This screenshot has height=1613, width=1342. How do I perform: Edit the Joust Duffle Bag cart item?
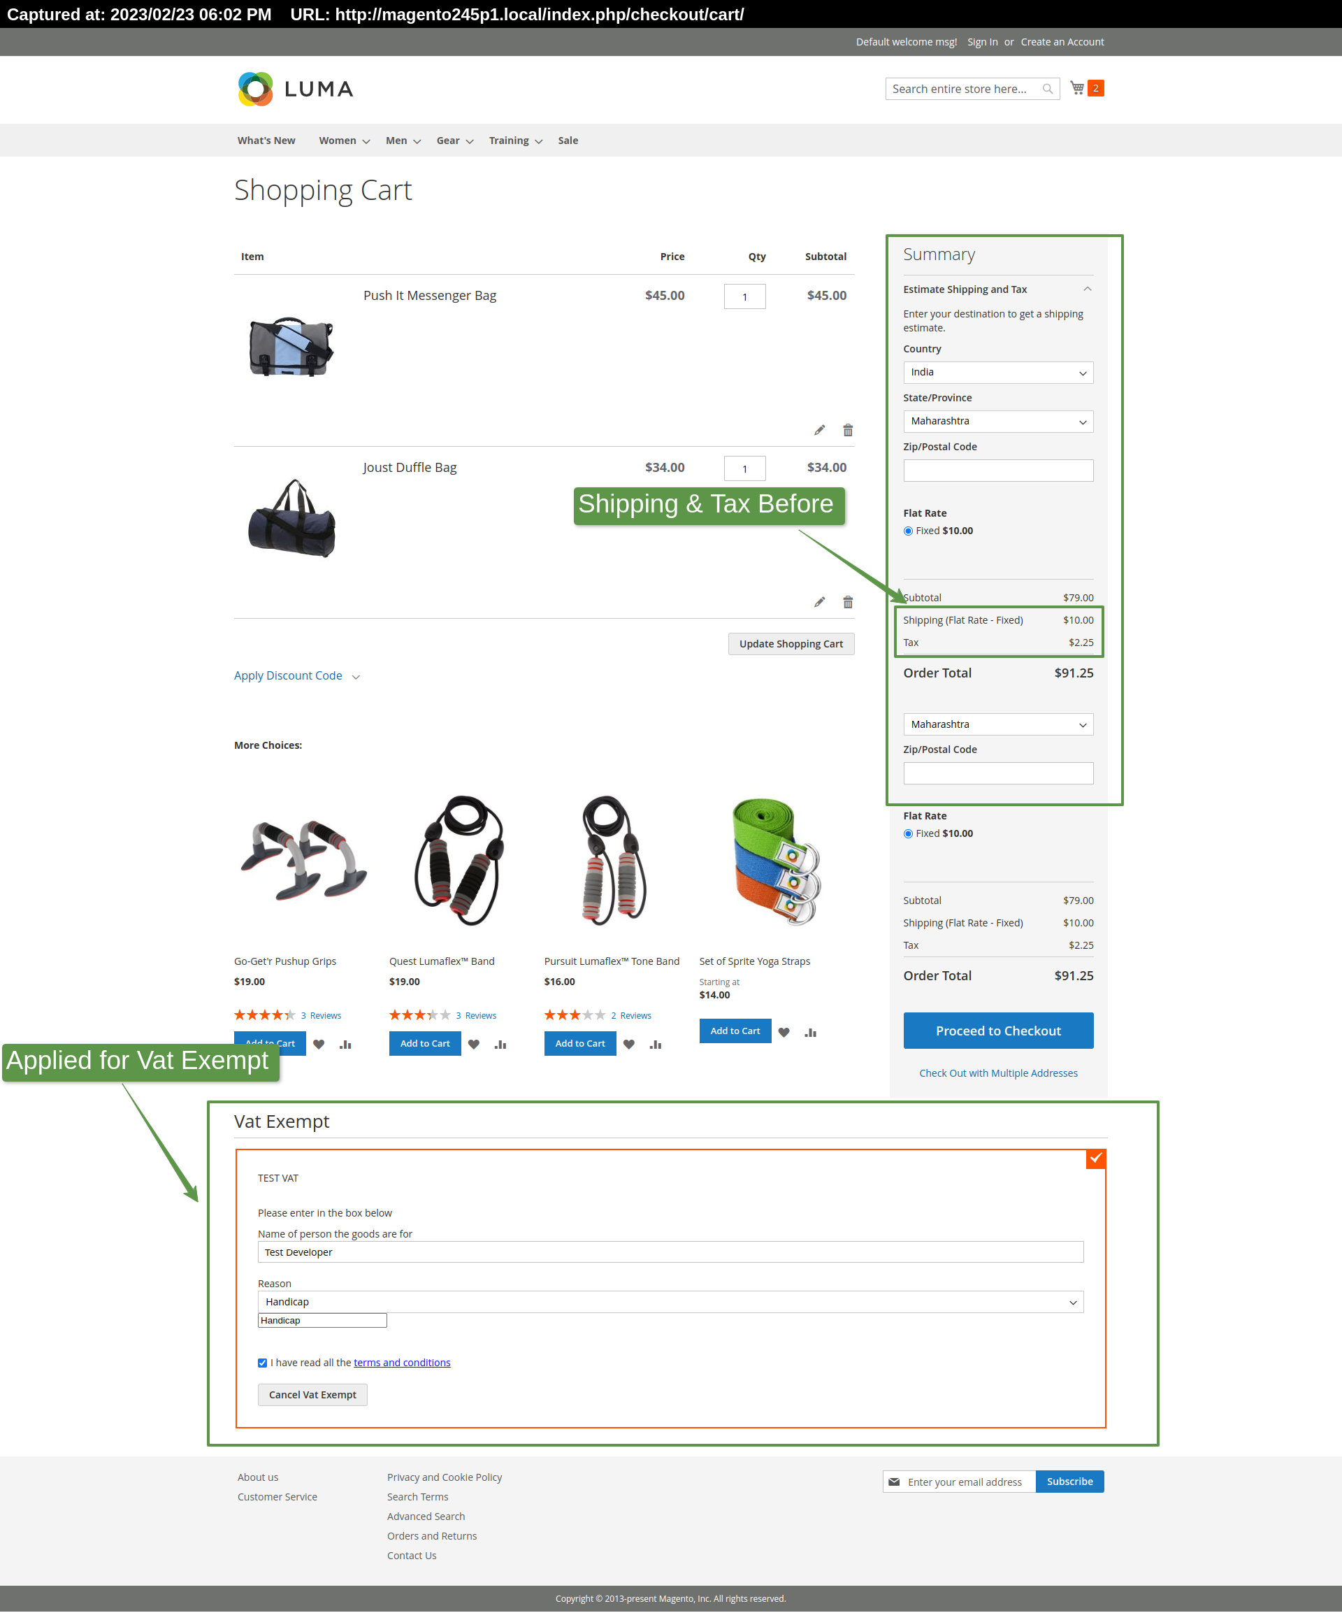point(819,601)
